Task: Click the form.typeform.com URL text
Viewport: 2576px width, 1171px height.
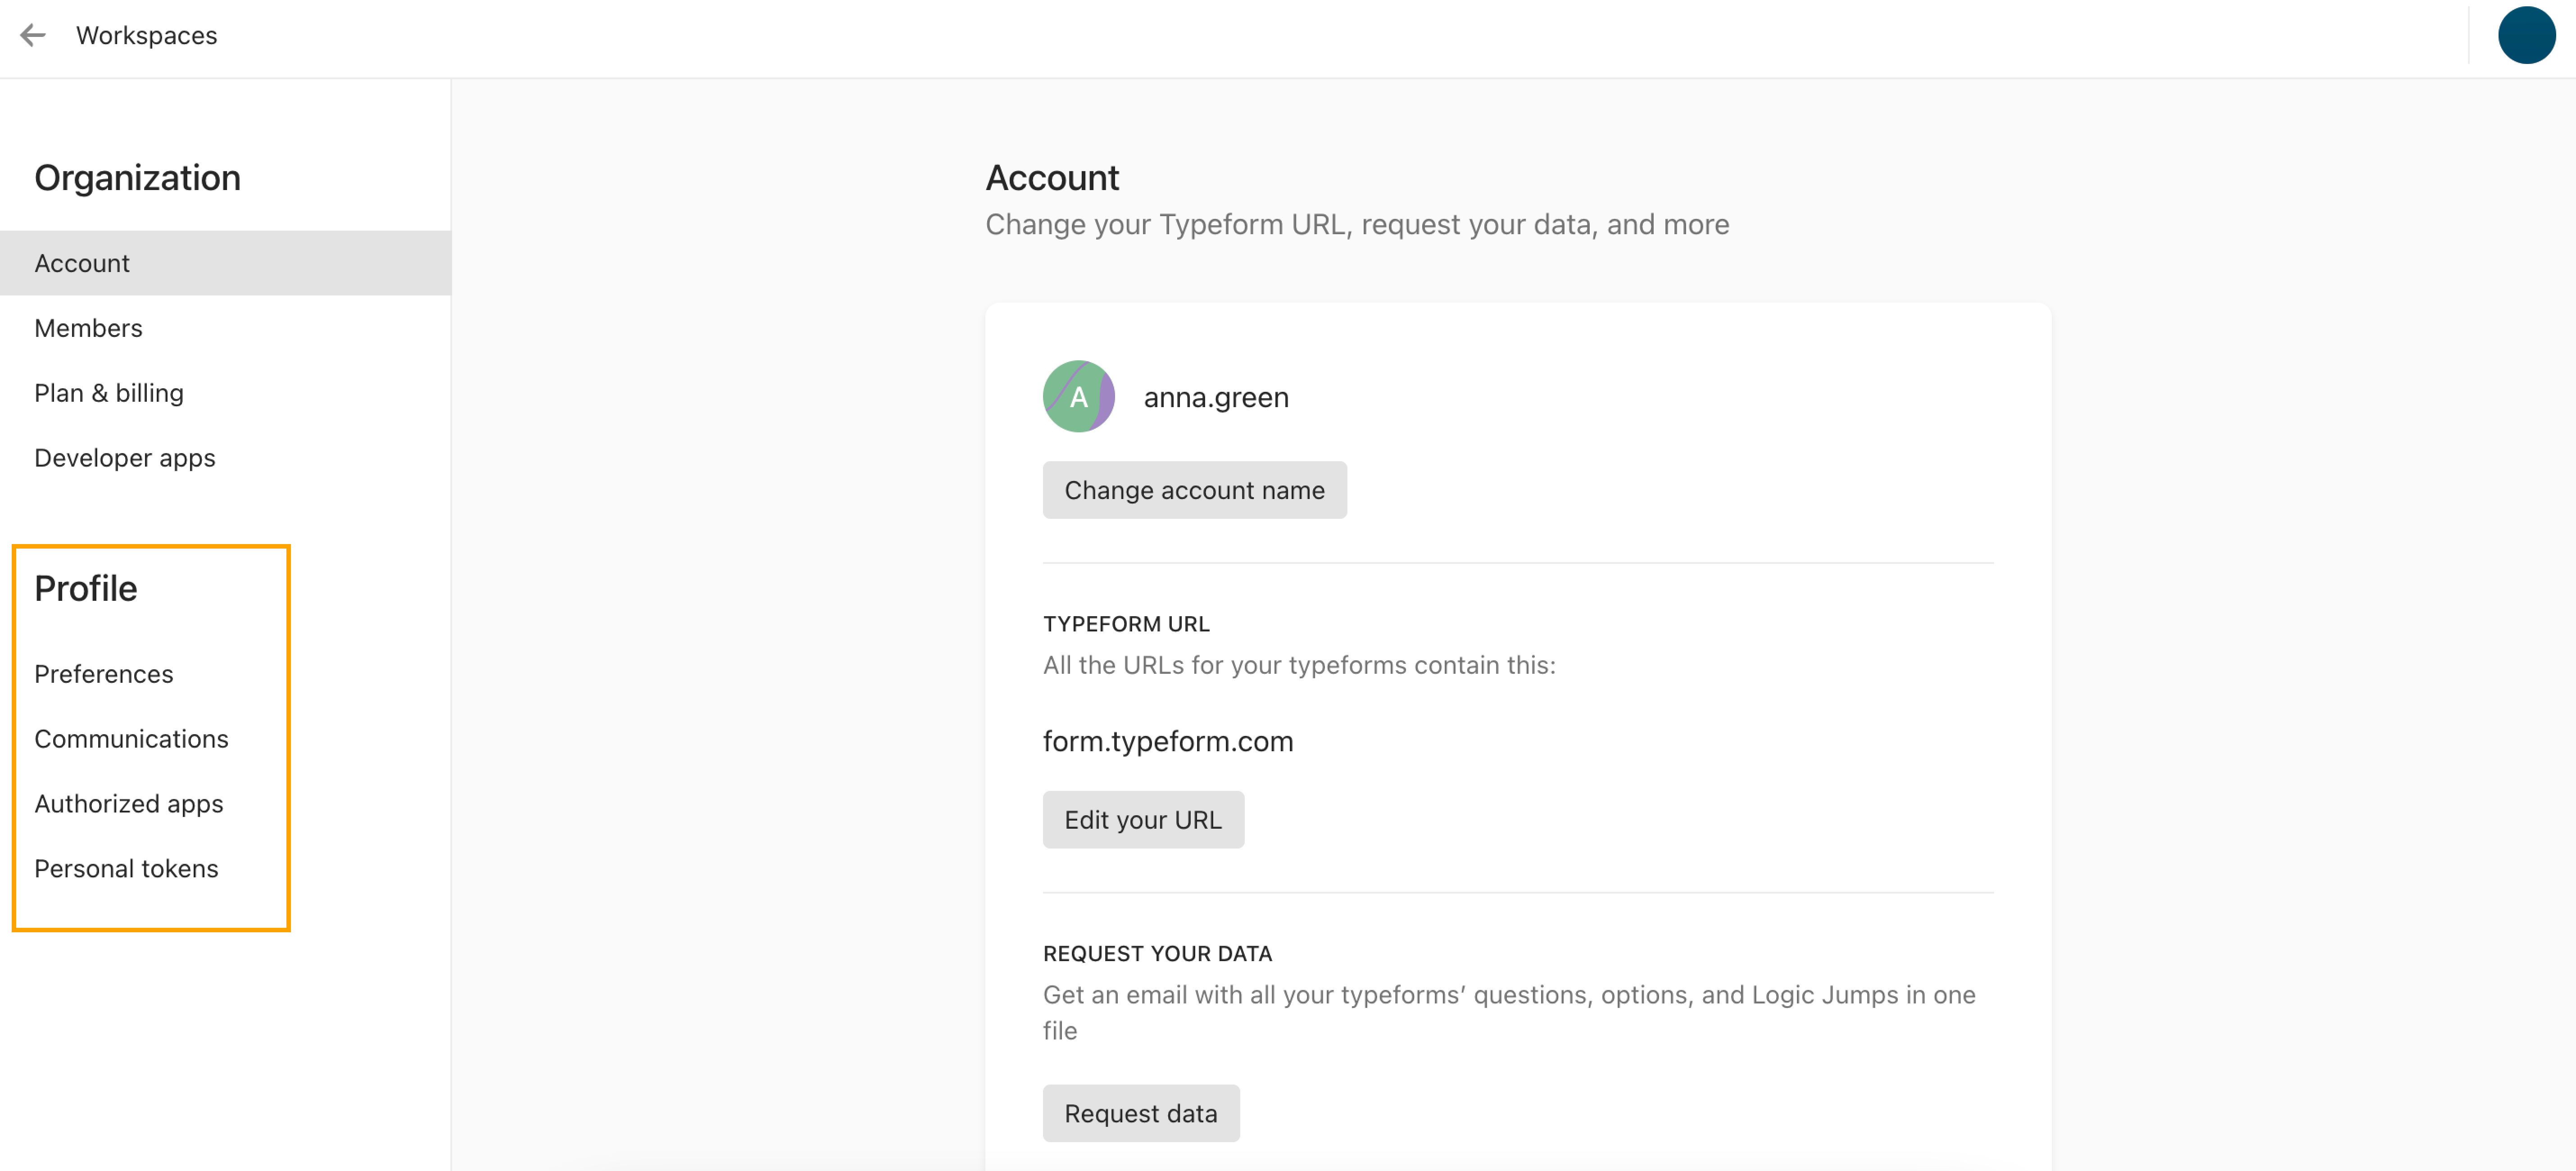Action: click(x=1168, y=741)
